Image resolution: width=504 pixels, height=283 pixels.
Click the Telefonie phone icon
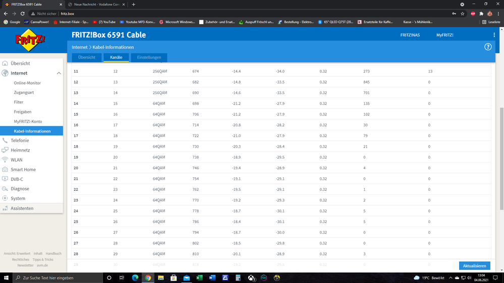coord(5,140)
